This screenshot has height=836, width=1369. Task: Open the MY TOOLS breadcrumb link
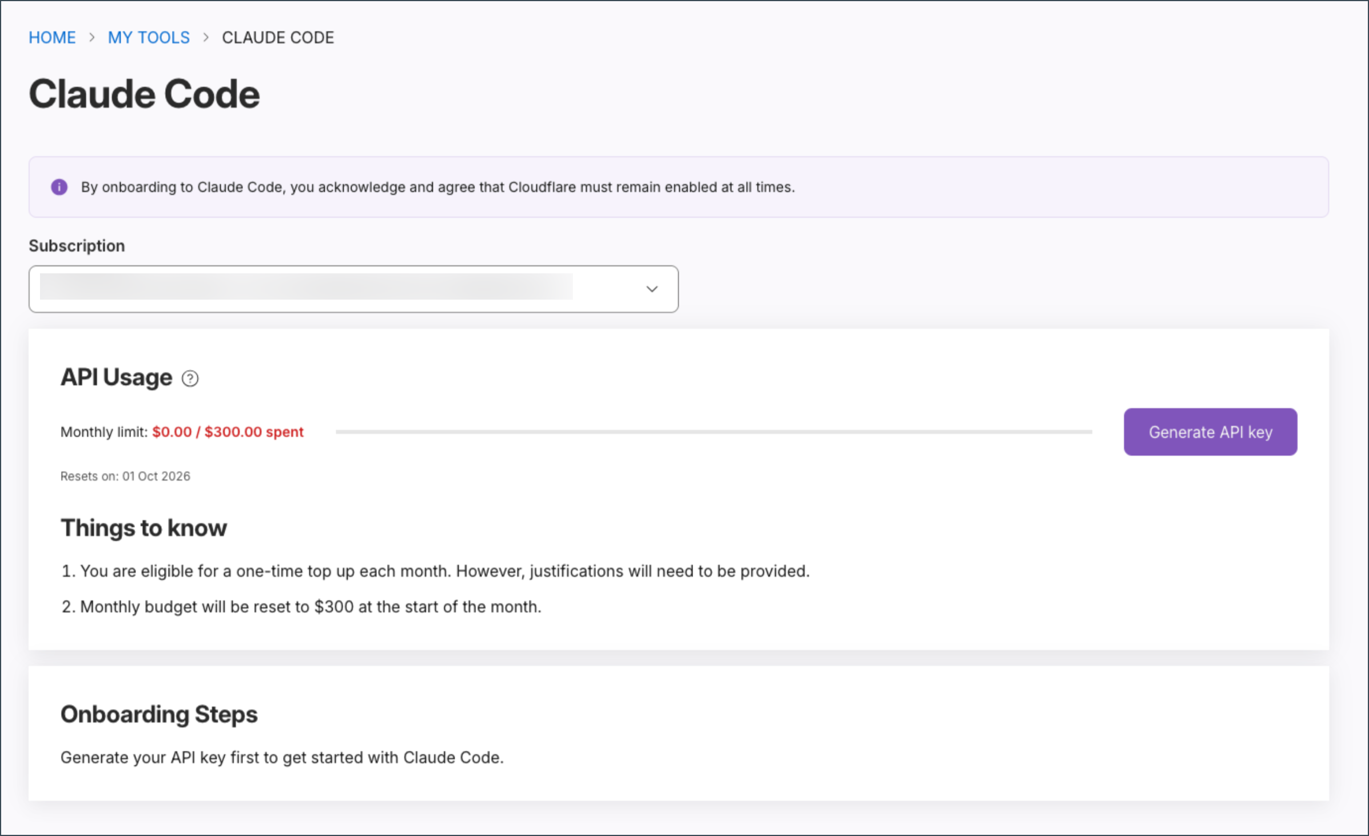click(149, 38)
